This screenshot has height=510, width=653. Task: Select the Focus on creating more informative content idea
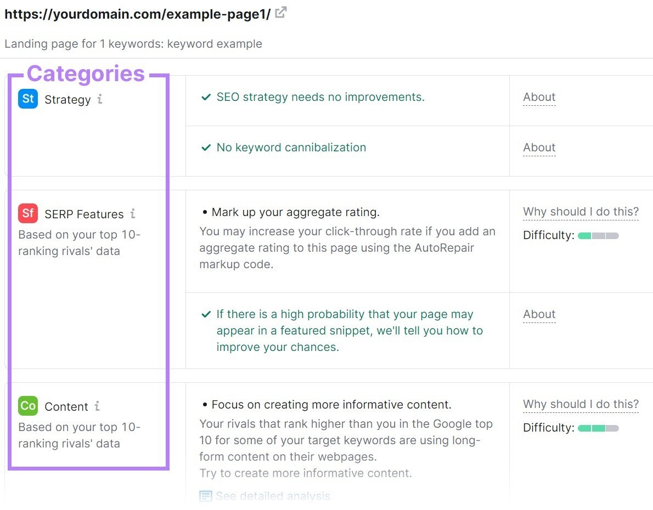(x=326, y=404)
